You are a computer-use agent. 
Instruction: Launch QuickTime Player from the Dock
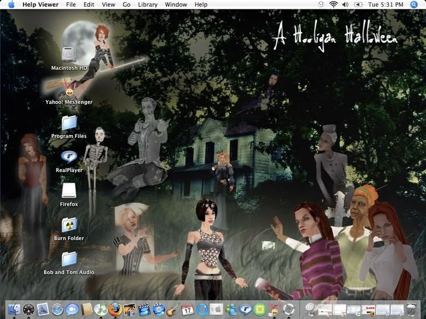pyautogui.click(x=202, y=310)
